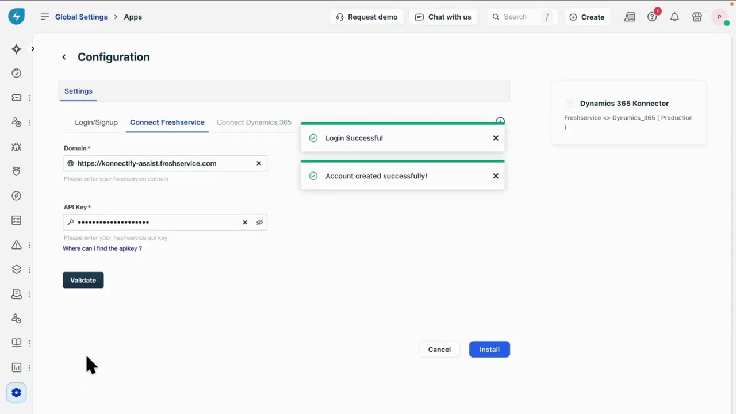
Task: Click the Install button
Action: coord(489,350)
